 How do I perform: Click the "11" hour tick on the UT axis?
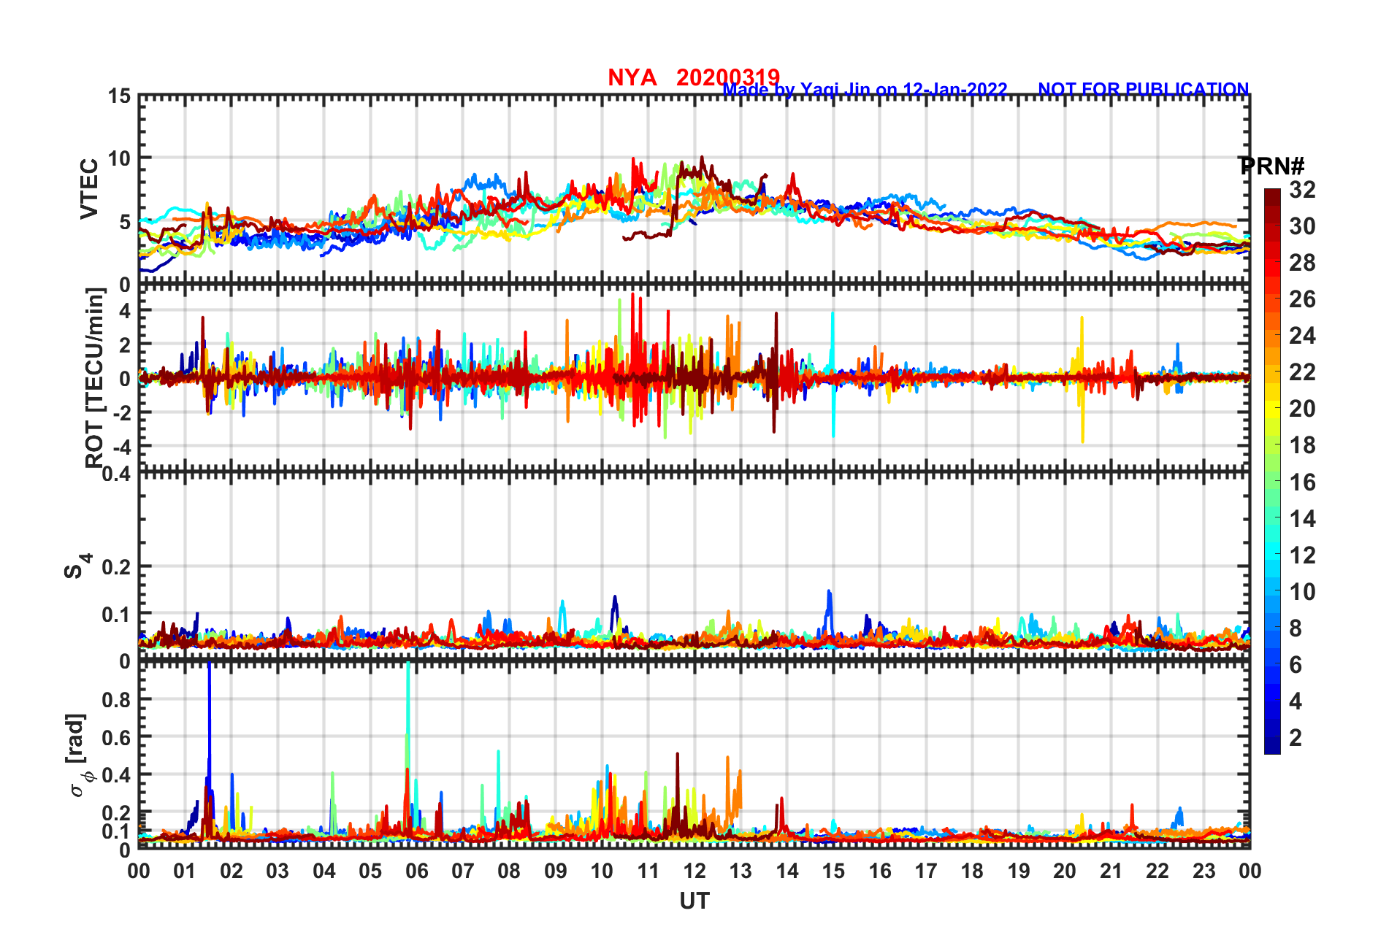tap(648, 871)
